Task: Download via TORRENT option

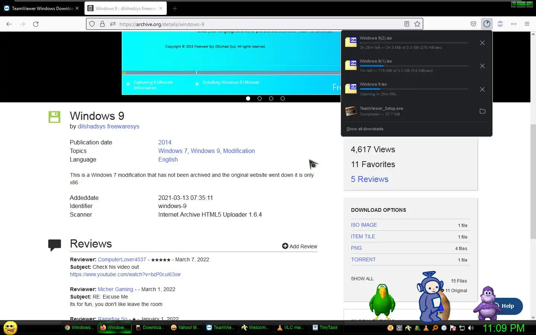Action: tap(363, 259)
